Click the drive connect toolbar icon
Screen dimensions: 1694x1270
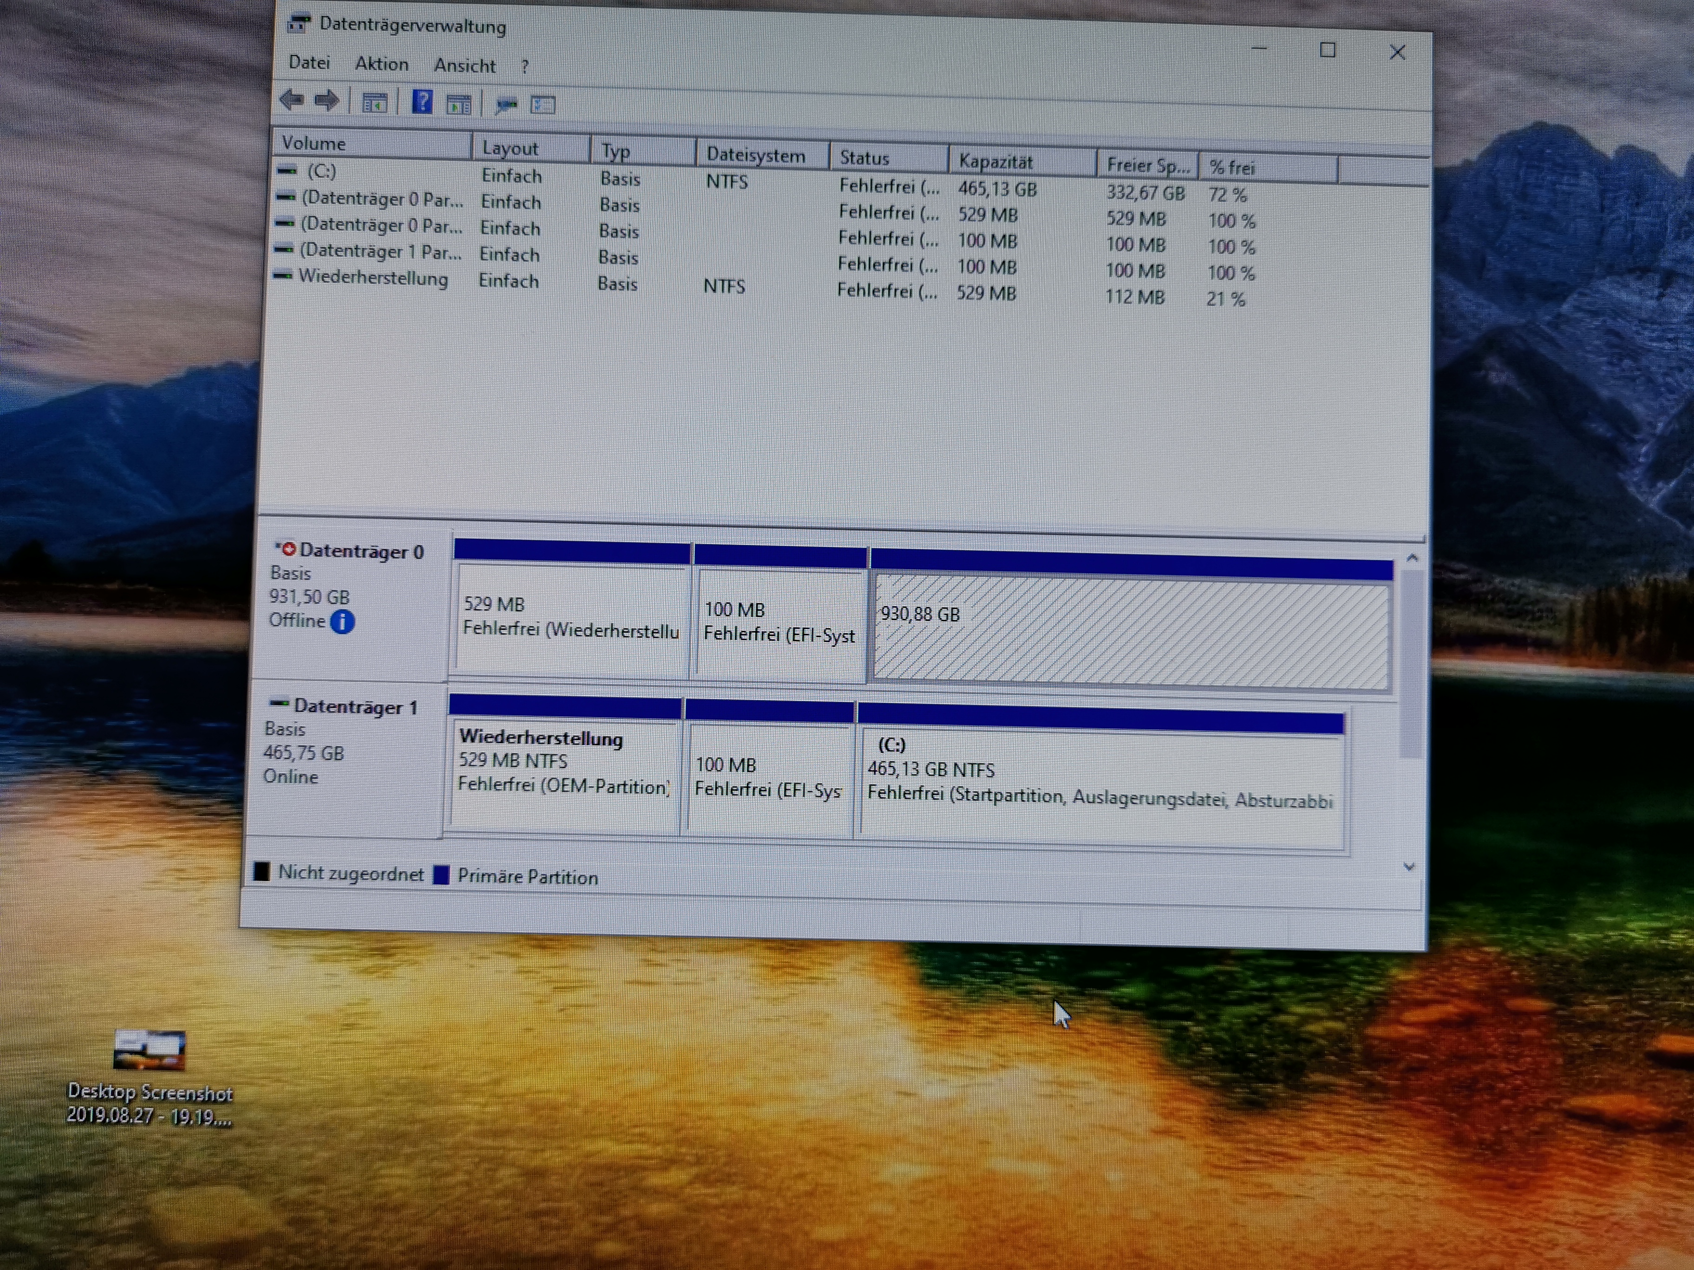coord(506,105)
